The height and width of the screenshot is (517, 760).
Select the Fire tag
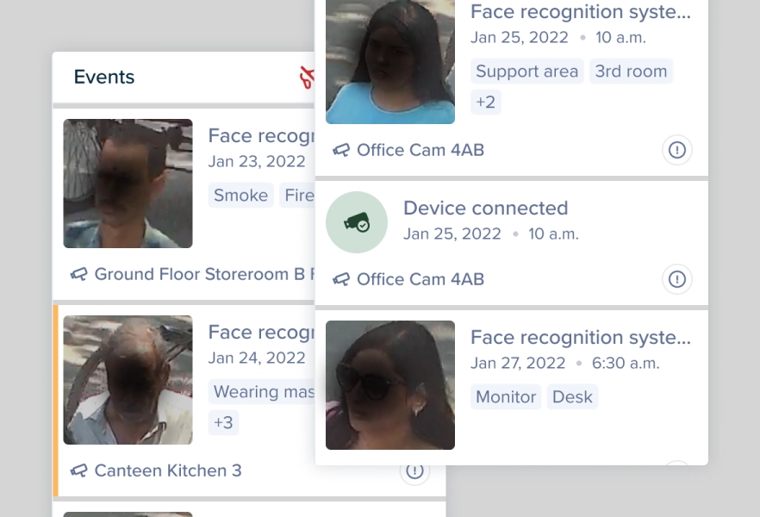click(297, 196)
